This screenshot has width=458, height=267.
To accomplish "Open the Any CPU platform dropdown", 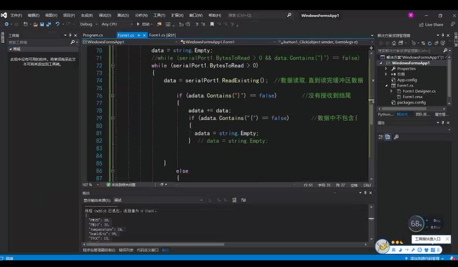I will tap(117, 25).
